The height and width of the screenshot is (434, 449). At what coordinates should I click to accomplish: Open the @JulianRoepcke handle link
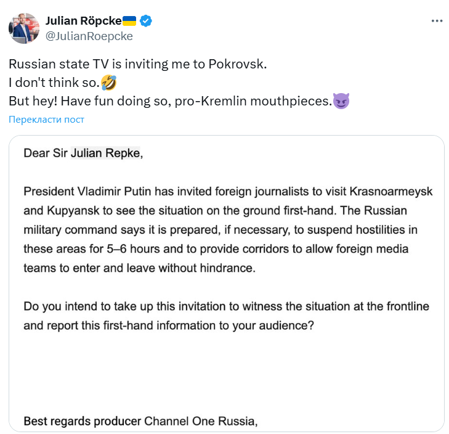[89, 36]
